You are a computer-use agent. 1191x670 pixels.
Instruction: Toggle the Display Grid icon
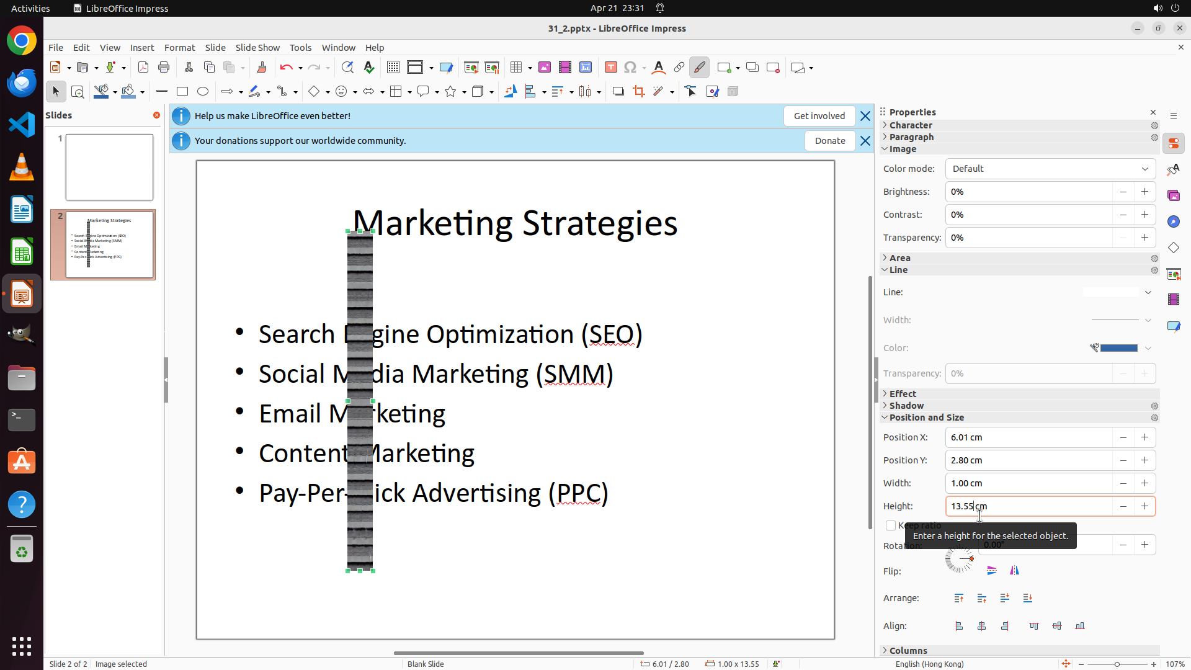coord(393,68)
